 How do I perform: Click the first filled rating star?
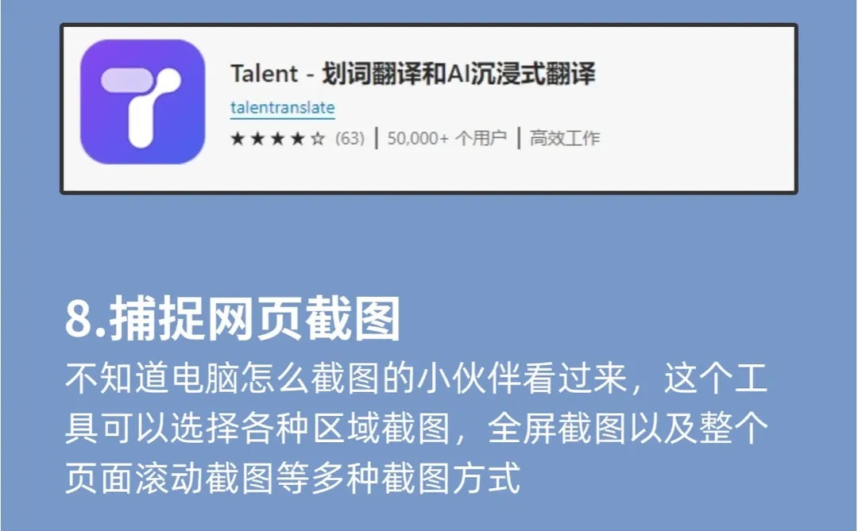[x=238, y=138]
